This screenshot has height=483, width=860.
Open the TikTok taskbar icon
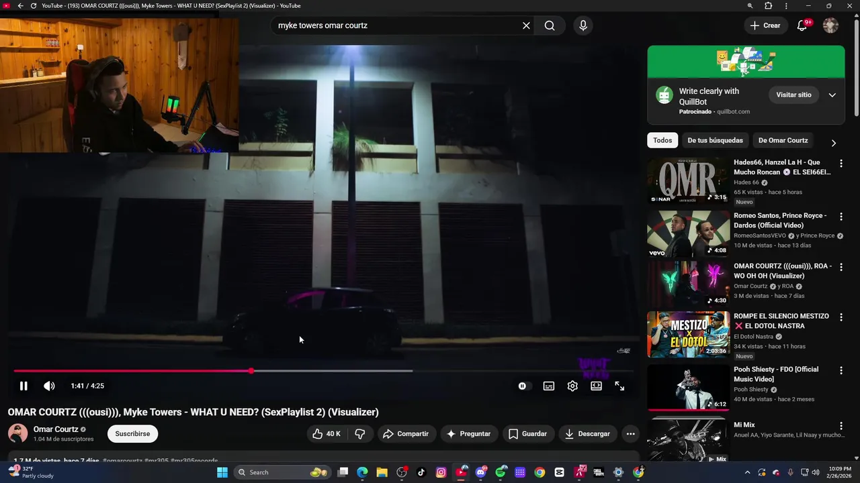[x=421, y=472]
